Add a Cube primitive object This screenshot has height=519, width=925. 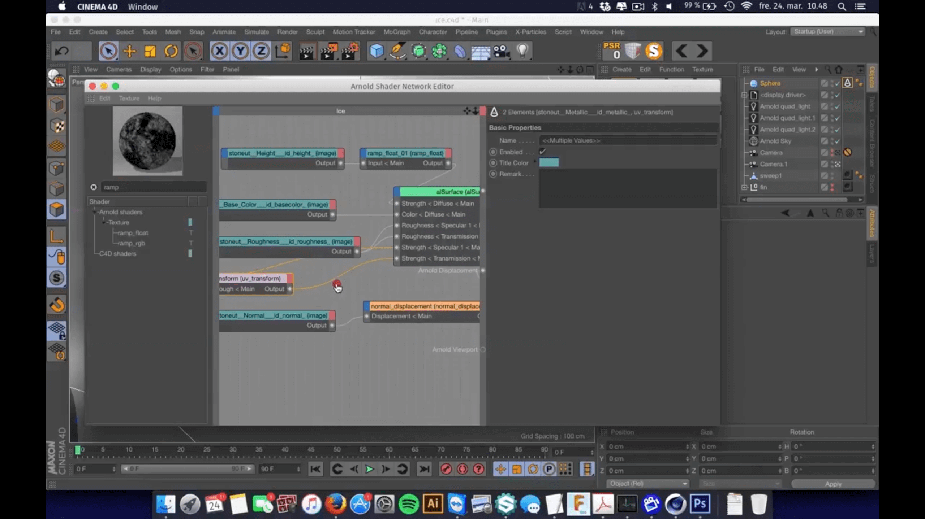point(376,51)
